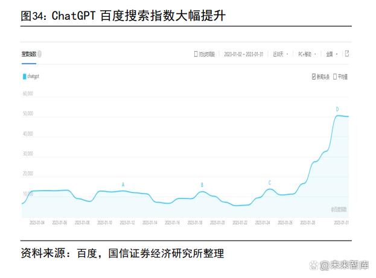Click the news marker B on chart
The width and height of the screenshot is (376, 278).
click(202, 185)
